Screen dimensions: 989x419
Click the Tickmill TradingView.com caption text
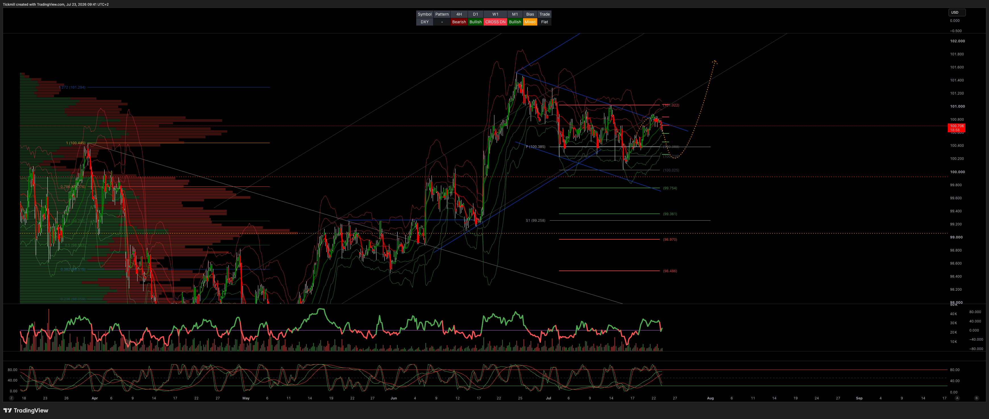(56, 5)
